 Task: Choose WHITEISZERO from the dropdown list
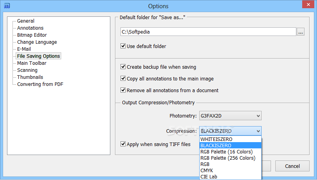click(x=230, y=139)
